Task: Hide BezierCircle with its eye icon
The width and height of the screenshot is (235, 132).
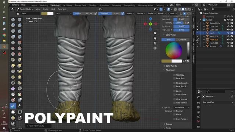Action: coord(228,23)
